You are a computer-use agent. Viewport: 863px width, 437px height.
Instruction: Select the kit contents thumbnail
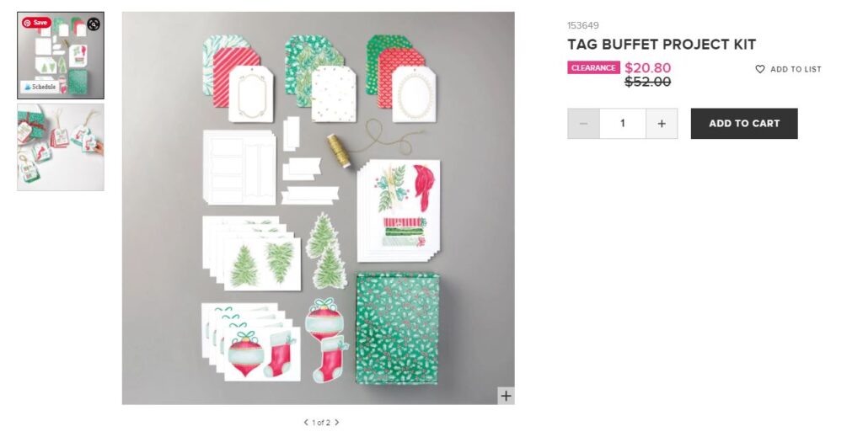tap(61, 56)
